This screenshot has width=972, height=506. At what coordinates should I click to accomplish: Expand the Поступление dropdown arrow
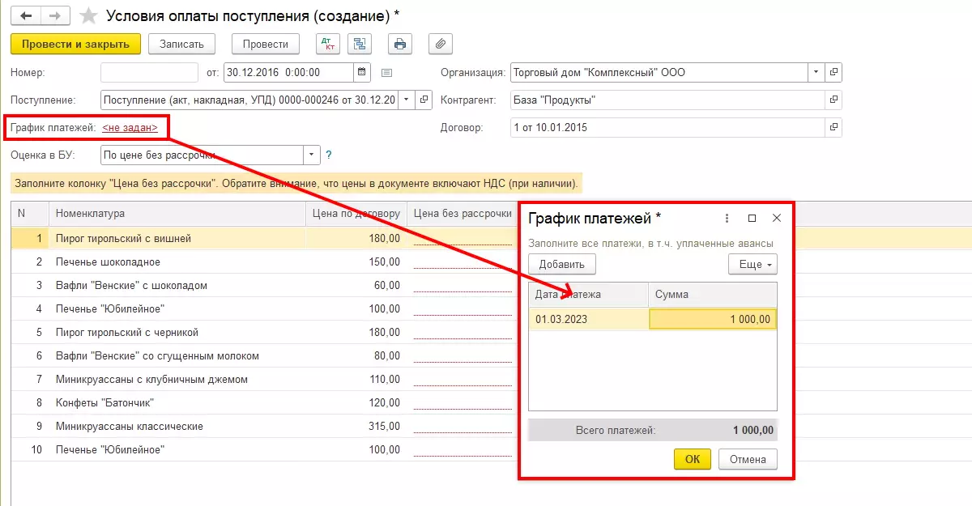(407, 100)
